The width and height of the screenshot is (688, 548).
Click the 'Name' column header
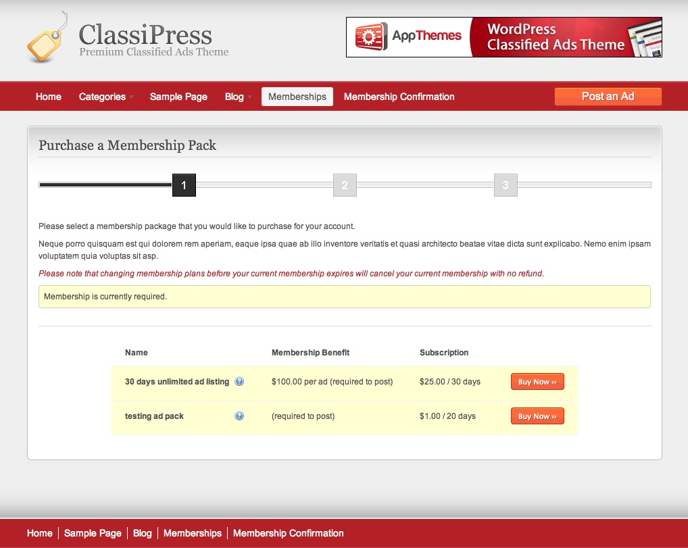tap(136, 352)
